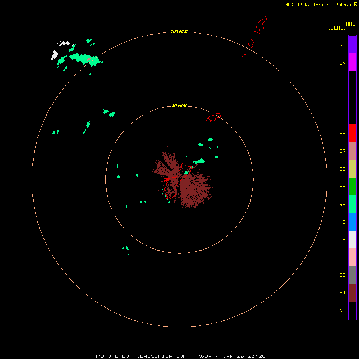Viewport: 359px width, 359px height.
Task: Click the 'RF' legend label
Action: tap(342, 45)
